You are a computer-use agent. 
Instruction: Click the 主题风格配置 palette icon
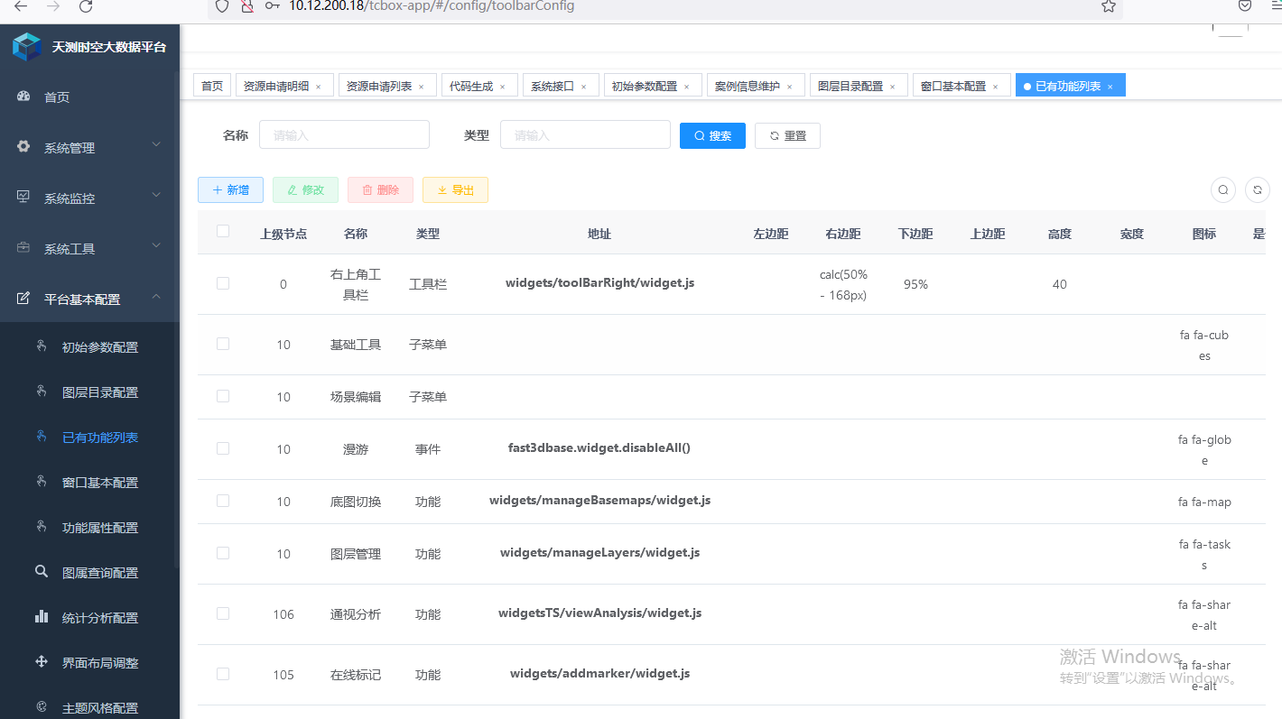click(x=41, y=707)
